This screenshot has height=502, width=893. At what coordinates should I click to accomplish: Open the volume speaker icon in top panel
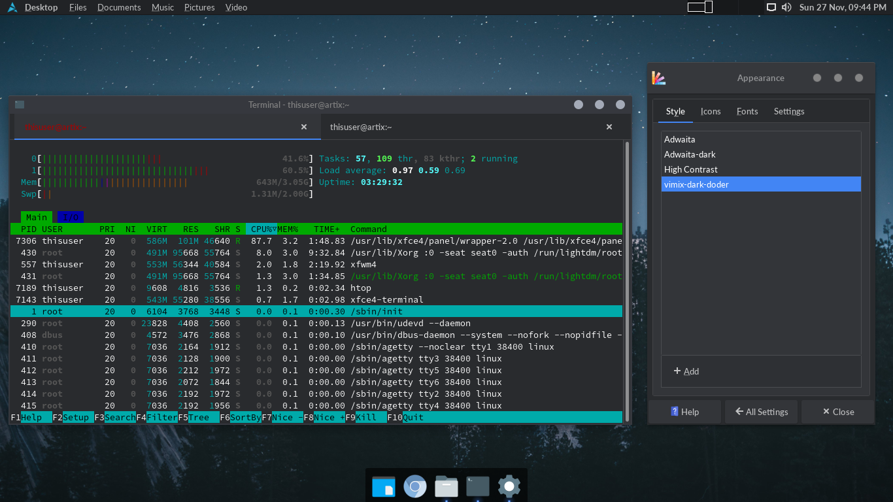coord(786,7)
